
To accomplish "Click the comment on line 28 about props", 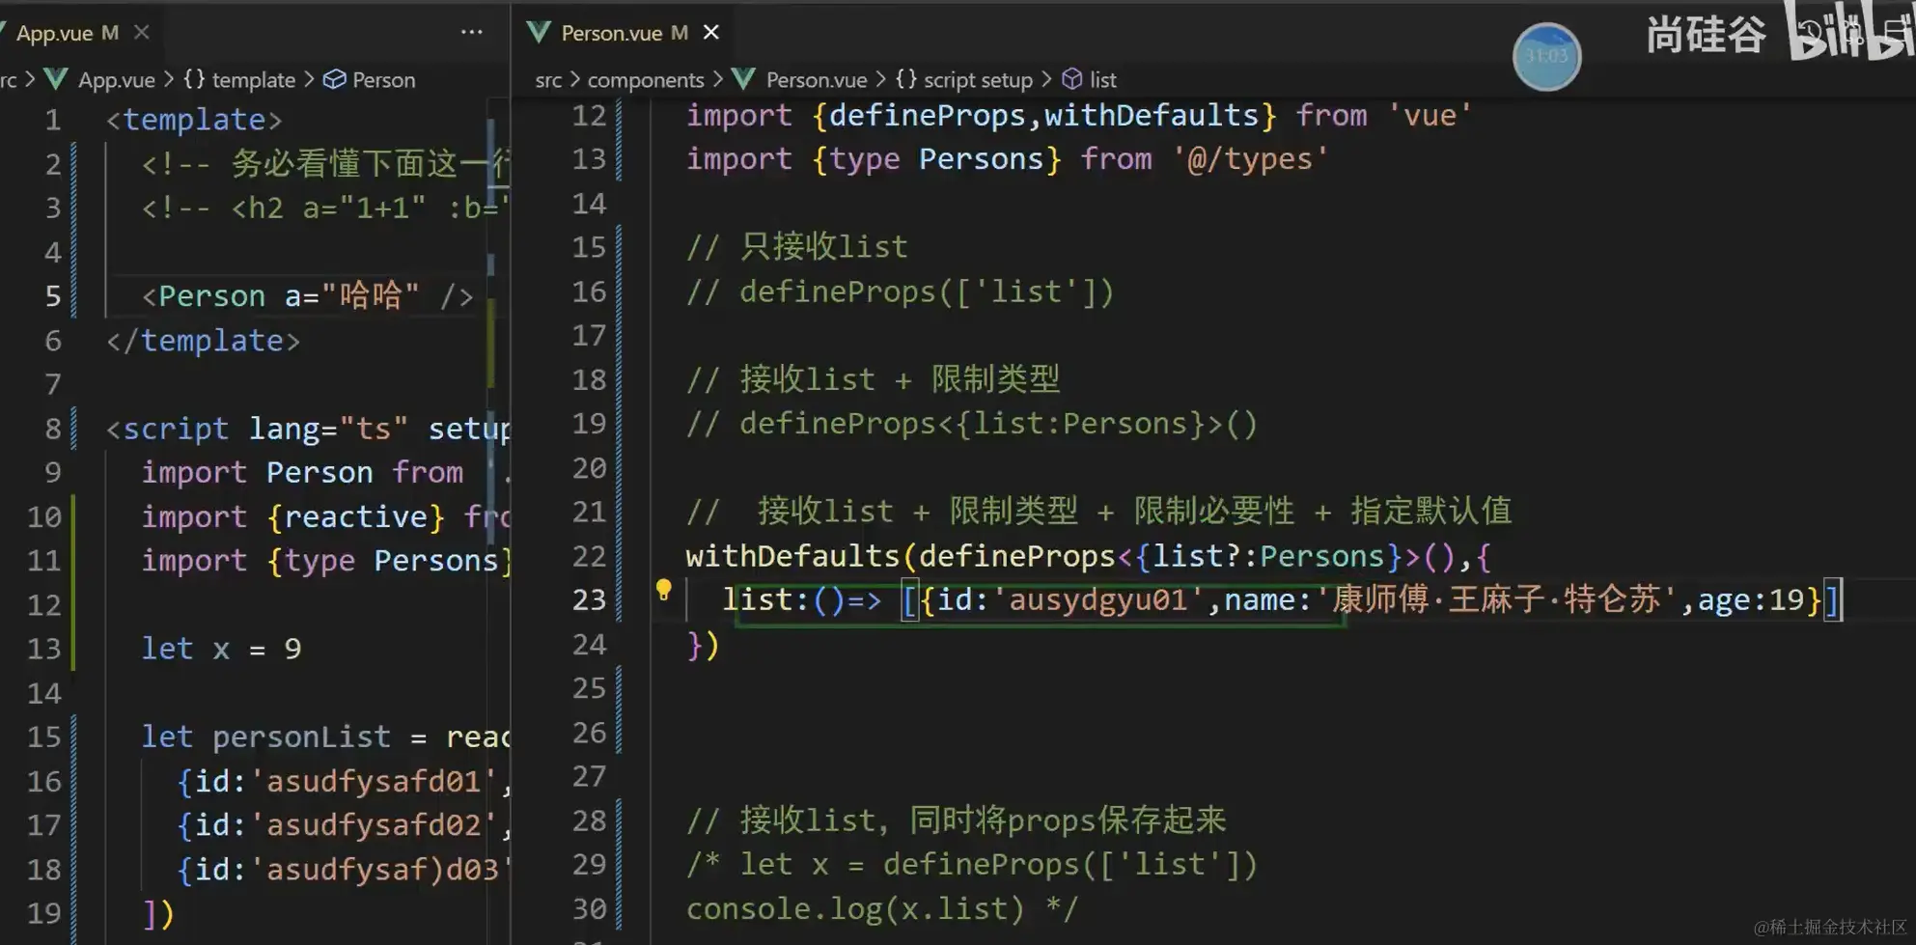I will pyautogui.click(x=956, y=820).
